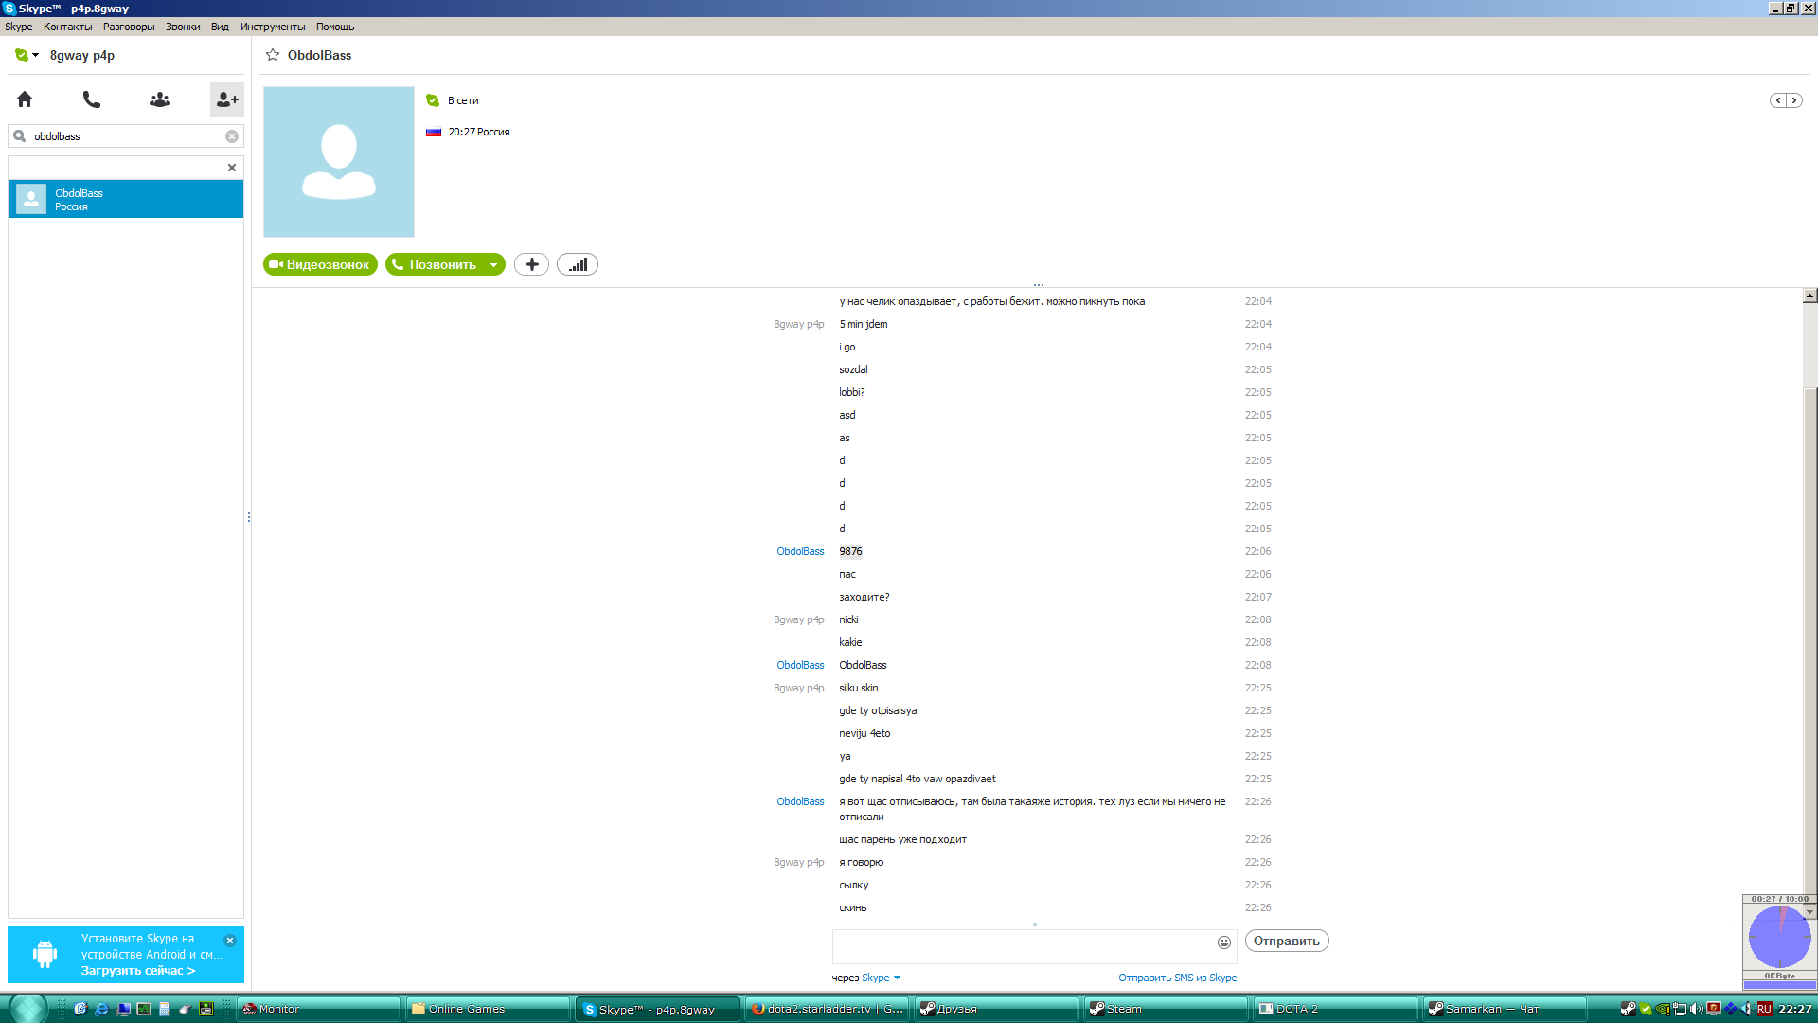Click the chat scrollbar up arrow
This screenshot has width=1818, height=1023.
pos(1809,296)
